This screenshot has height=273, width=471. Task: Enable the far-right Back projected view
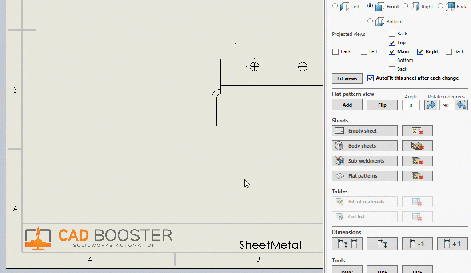(x=449, y=51)
